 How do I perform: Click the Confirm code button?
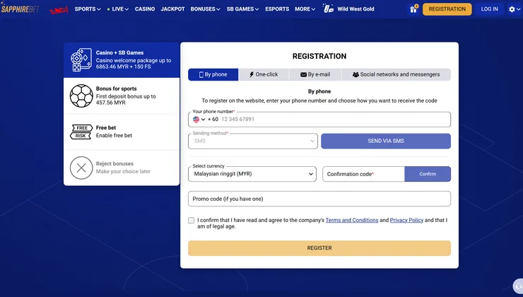[428, 174]
